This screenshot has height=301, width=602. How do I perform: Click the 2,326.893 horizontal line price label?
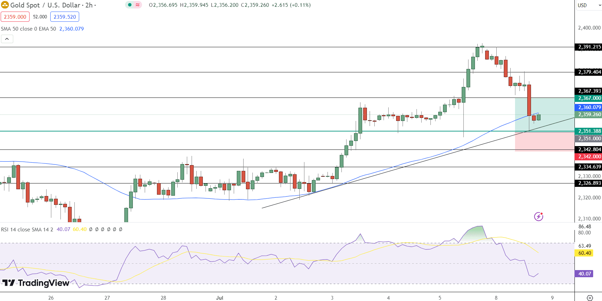(x=588, y=183)
